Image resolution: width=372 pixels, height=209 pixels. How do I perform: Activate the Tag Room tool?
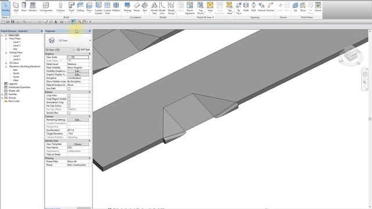click(201, 8)
